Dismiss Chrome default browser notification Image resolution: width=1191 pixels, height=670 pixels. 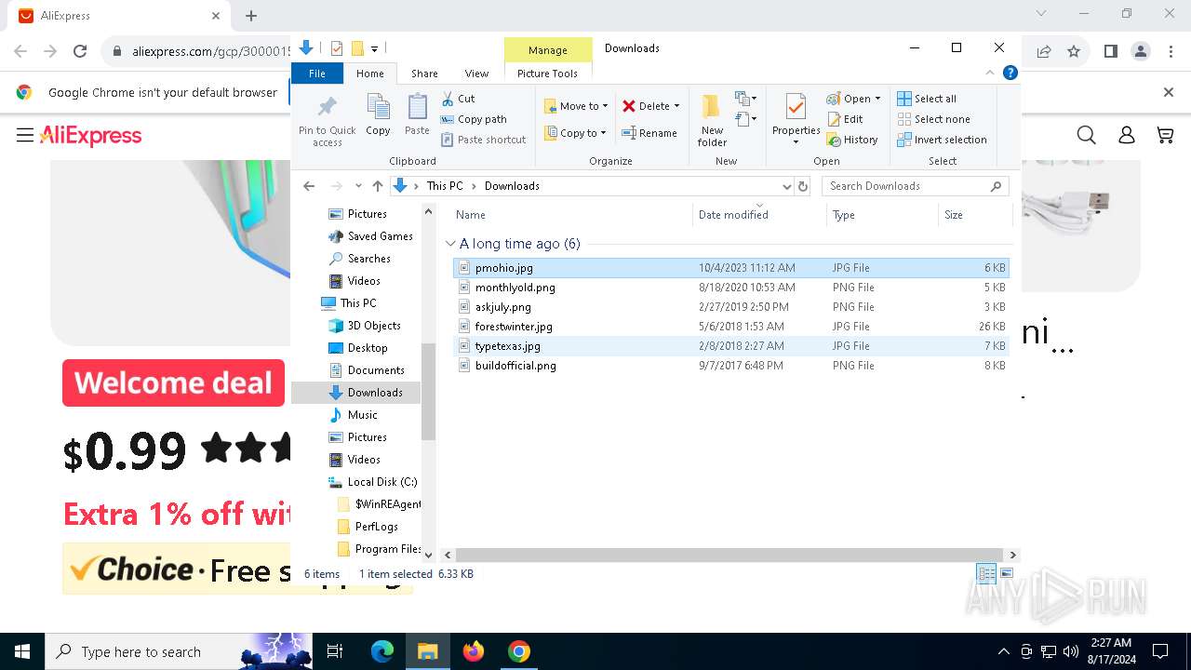pos(1169,92)
